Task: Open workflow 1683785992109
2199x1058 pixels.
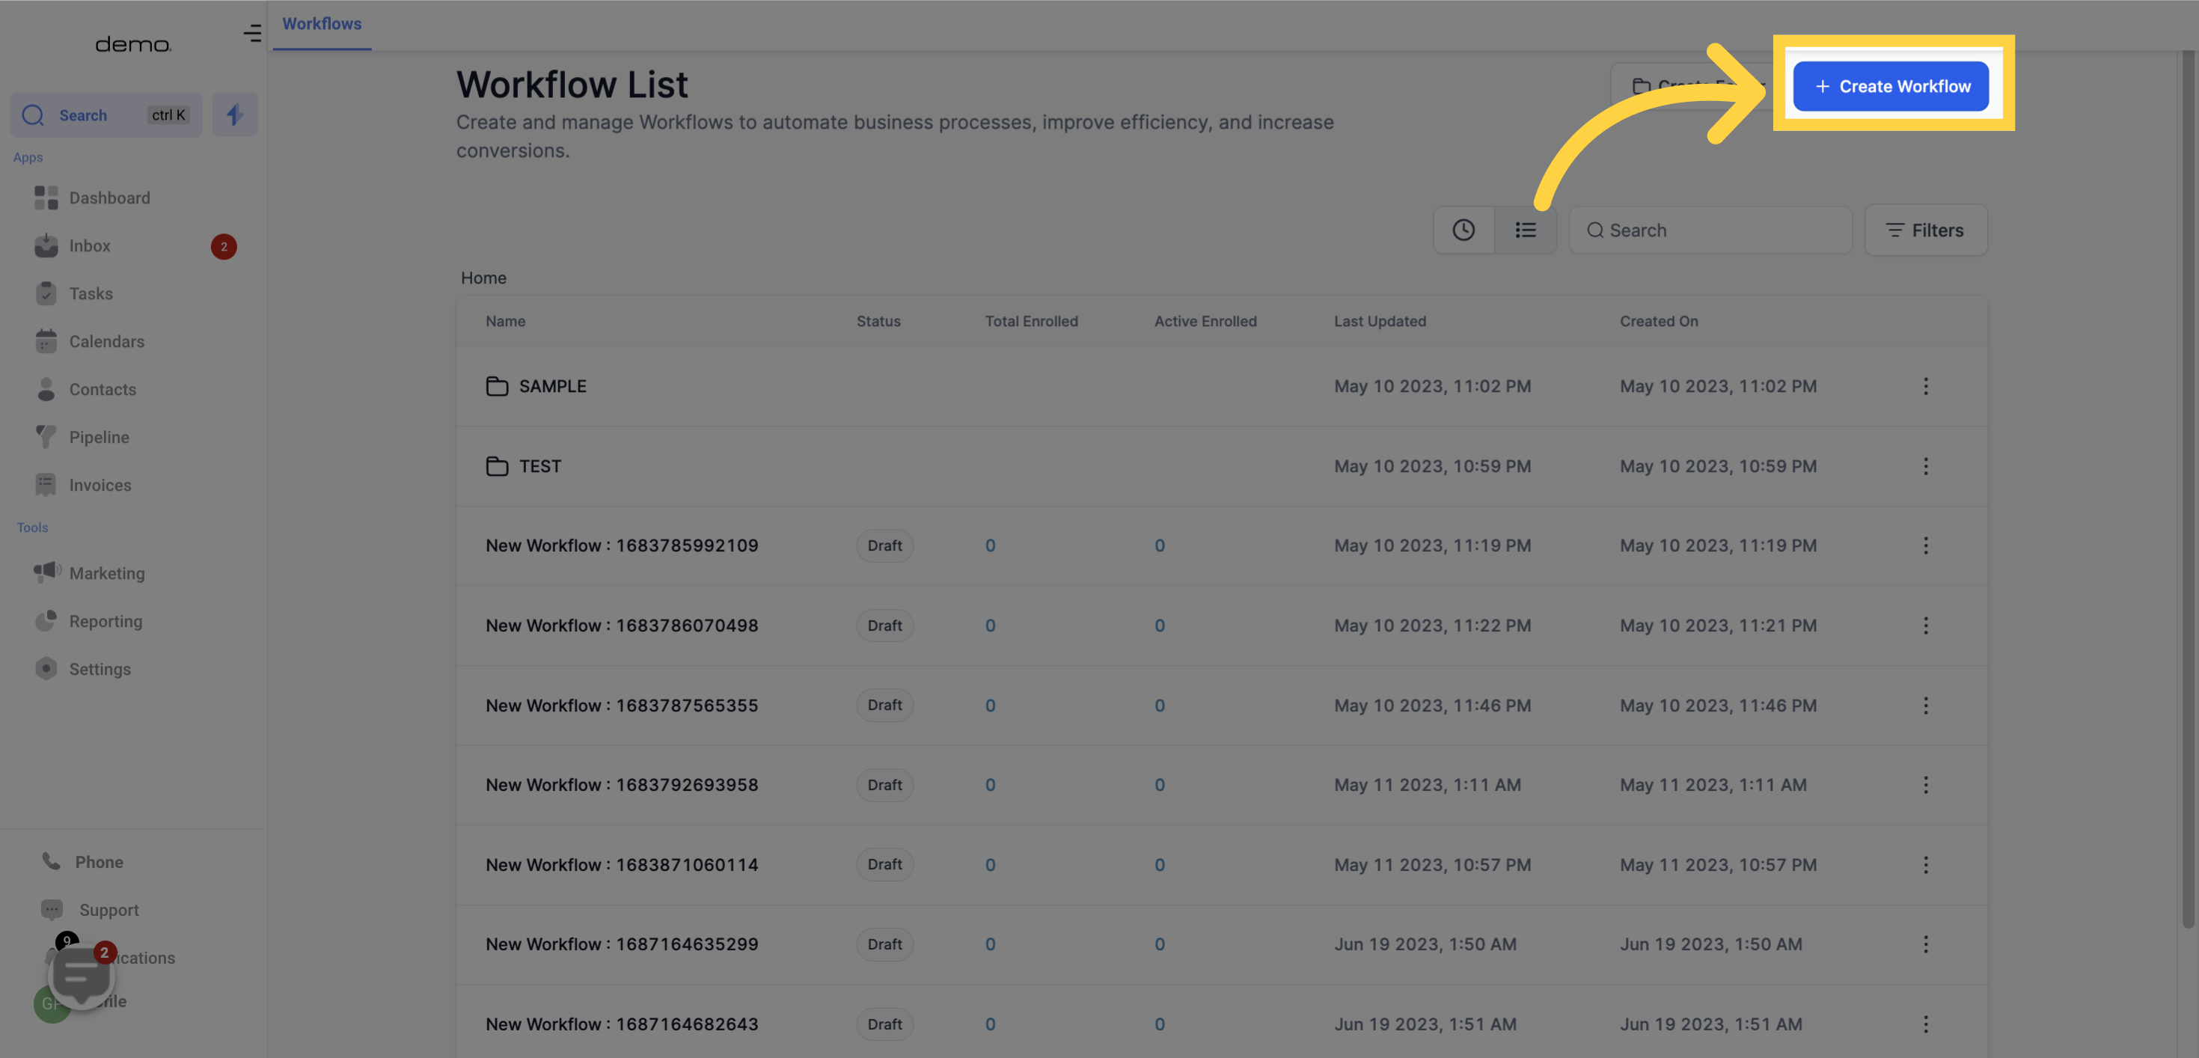Action: [622, 545]
